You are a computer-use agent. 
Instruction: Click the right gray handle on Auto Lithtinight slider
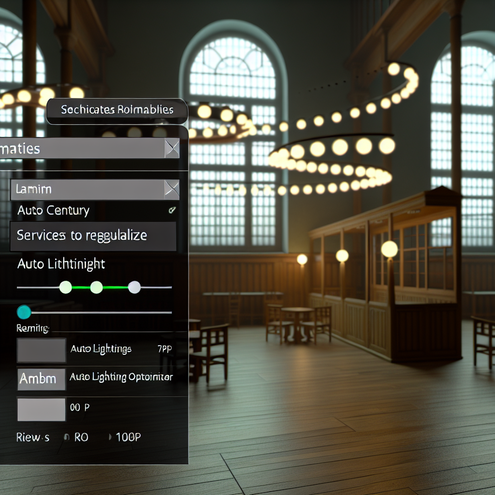134,287
